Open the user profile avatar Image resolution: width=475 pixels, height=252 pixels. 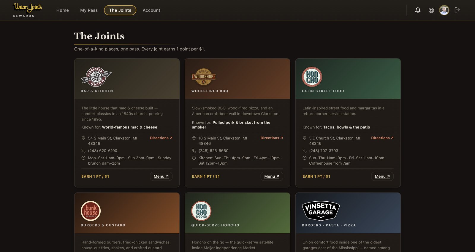tap(444, 10)
